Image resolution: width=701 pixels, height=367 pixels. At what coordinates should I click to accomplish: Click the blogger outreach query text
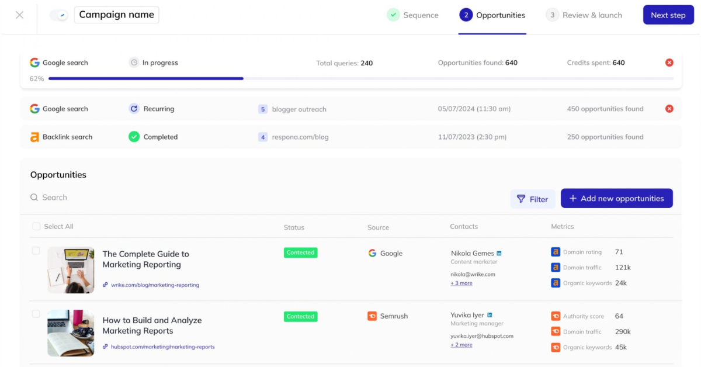299,109
